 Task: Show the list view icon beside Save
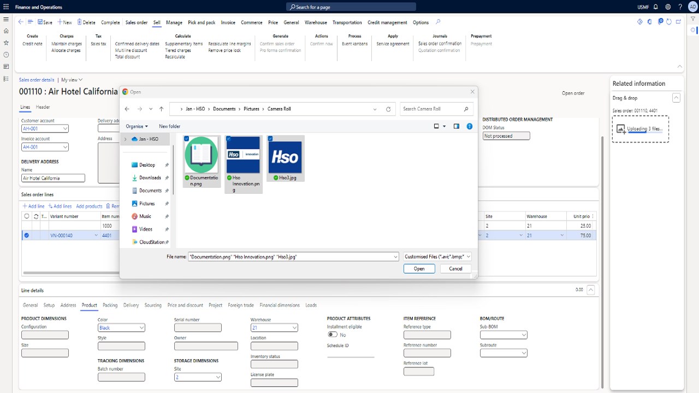tap(31, 22)
